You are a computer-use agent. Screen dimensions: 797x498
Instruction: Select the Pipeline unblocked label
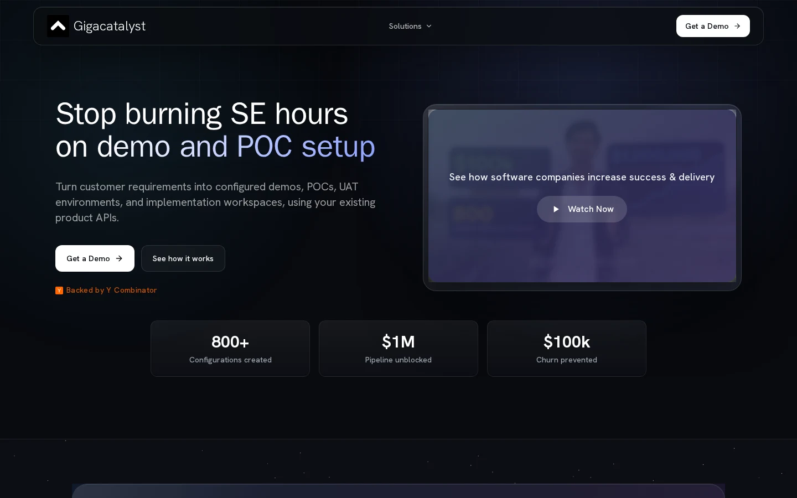point(398,360)
